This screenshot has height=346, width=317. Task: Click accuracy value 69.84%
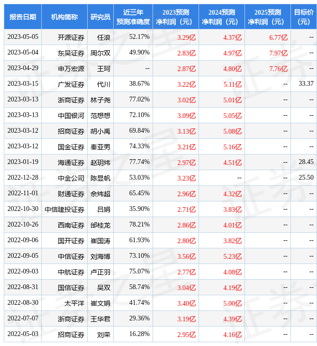click(x=139, y=131)
